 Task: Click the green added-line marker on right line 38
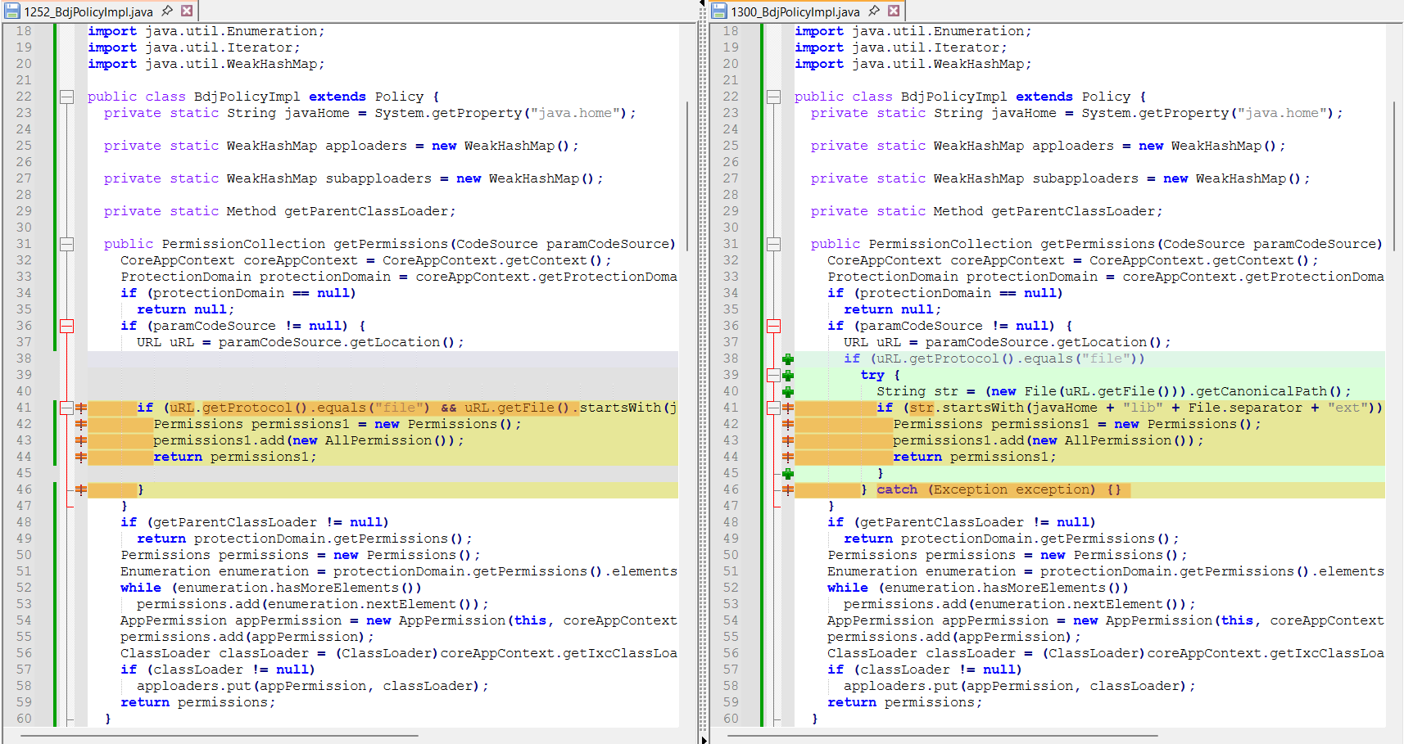coord(788,359)
